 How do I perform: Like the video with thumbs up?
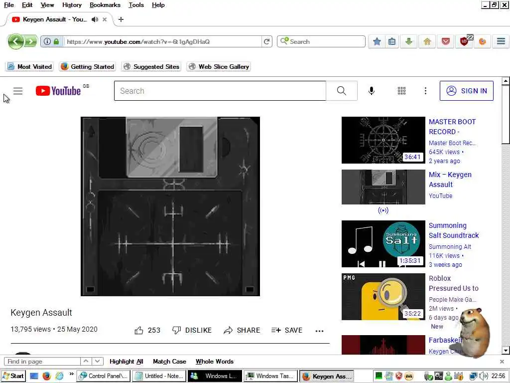[x=139, y=330]
